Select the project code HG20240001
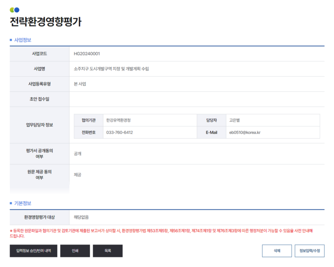Viewport: 334px width, 267px height. click(x=87, y=54)
